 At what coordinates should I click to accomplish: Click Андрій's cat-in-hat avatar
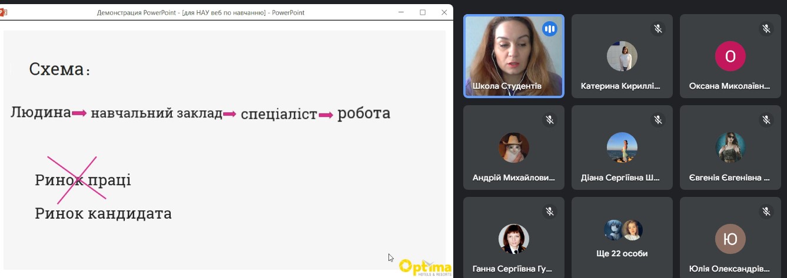514,148
